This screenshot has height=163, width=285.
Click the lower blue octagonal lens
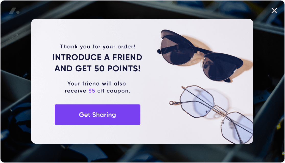236,127
